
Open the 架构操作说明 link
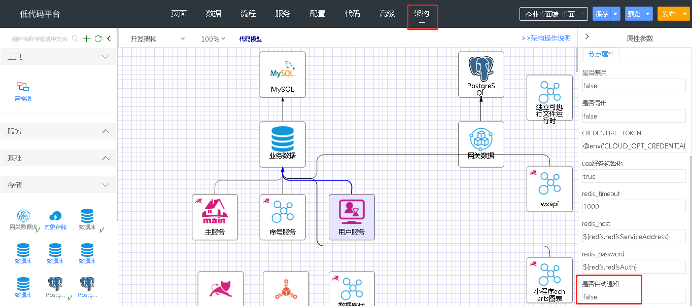point(546,38)
